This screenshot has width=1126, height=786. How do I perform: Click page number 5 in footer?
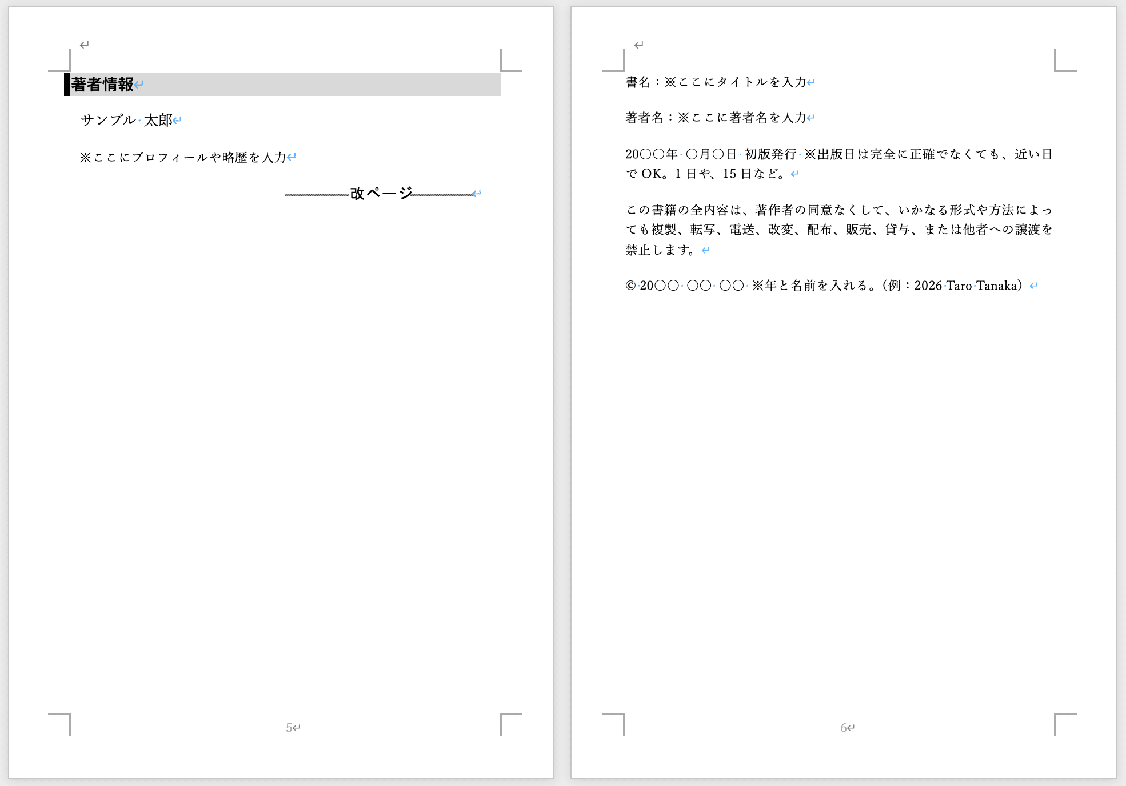pyautogui.click(x=289, y=728)
